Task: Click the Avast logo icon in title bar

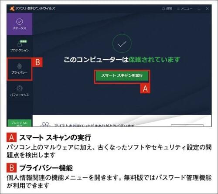Action: coord(12,9)
